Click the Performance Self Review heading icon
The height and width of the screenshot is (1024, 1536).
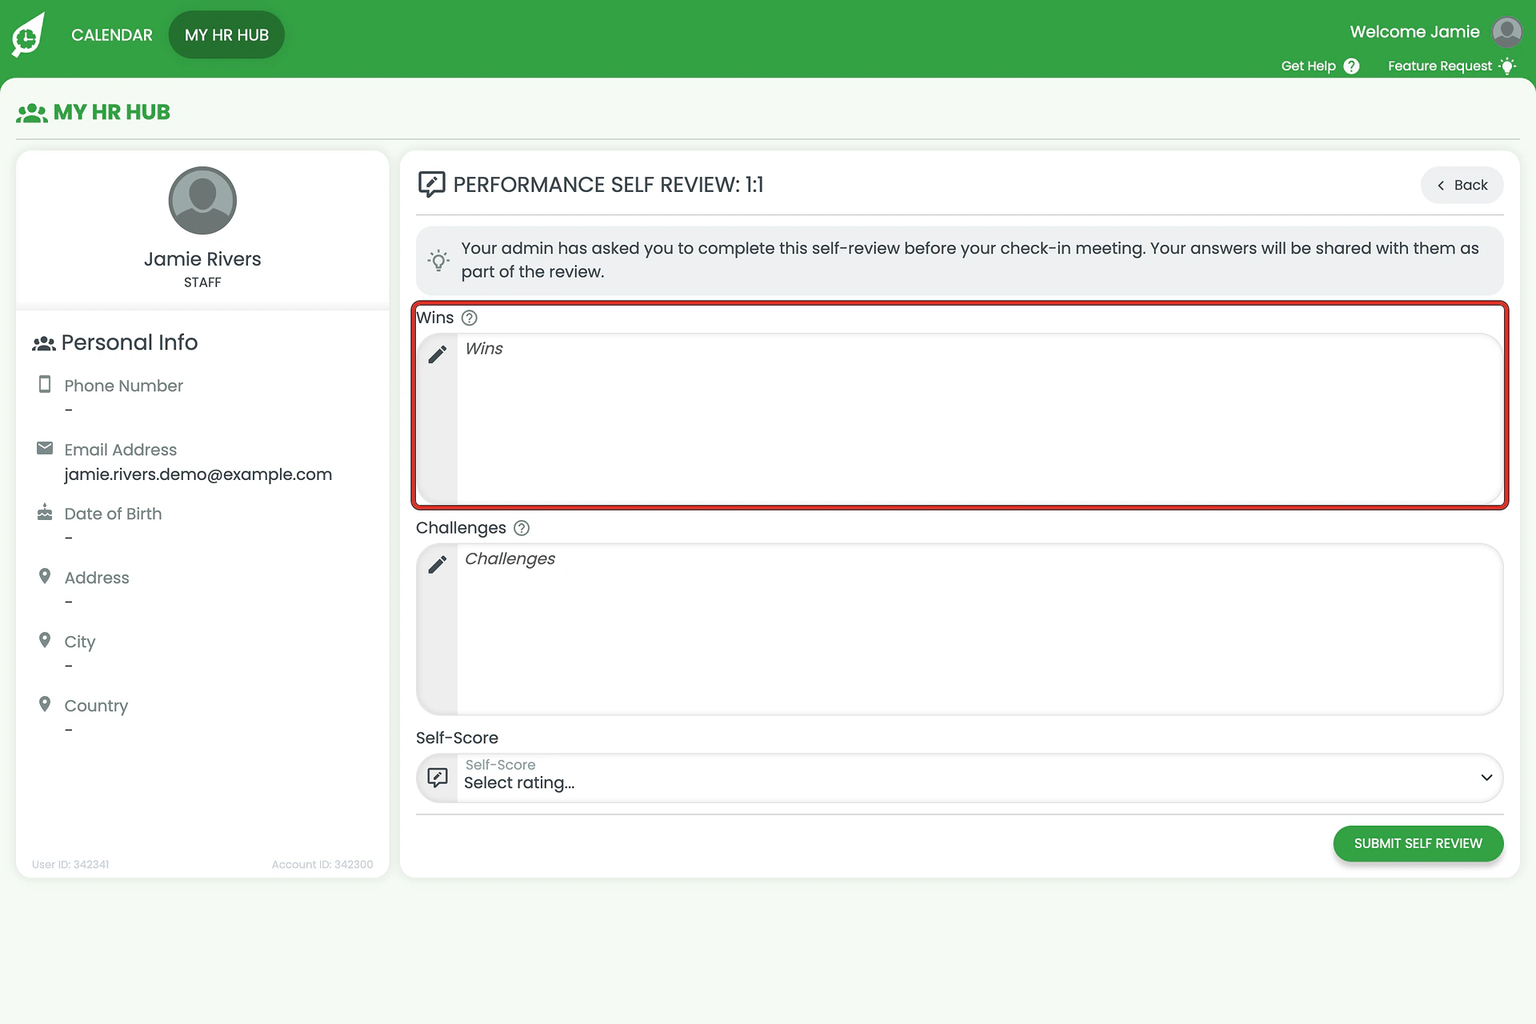[431, 185]
